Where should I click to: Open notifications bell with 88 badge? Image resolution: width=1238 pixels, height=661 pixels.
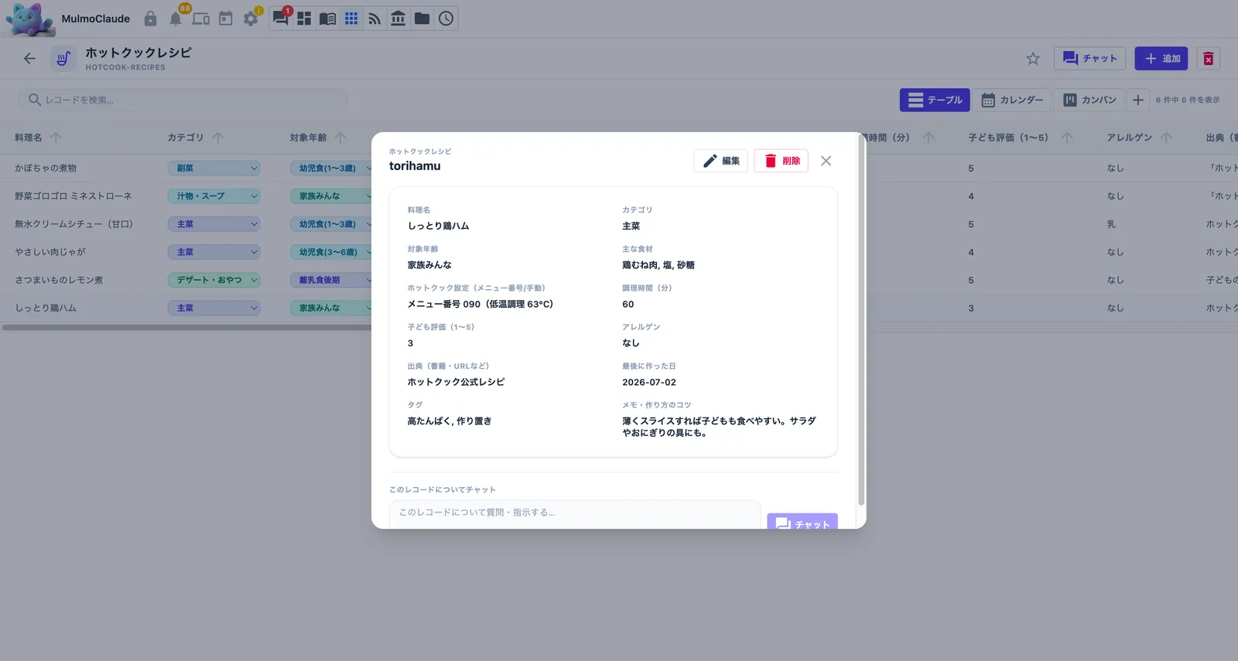176,18
